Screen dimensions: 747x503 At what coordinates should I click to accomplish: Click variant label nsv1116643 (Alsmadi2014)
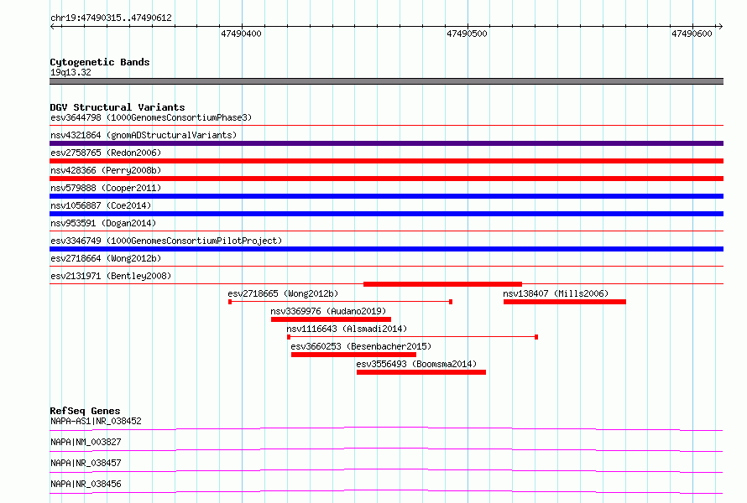[x=347, y=329]
